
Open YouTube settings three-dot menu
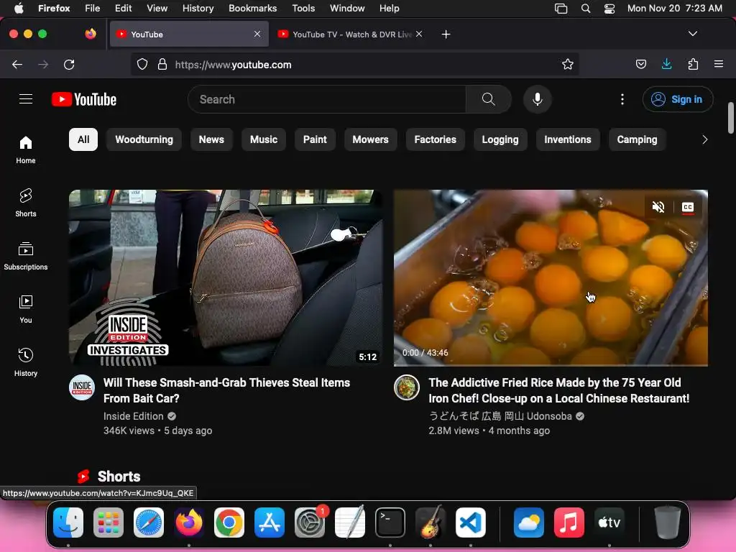pyautogui.click(x=622, y=99)
